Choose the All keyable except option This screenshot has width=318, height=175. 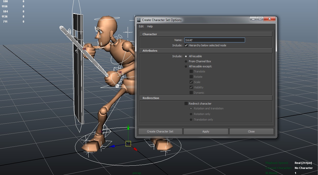coord(186,66)
